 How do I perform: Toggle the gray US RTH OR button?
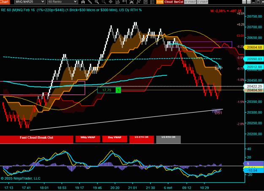coord(169,140)
